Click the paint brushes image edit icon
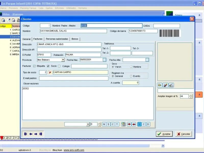 tap(165, 85)
